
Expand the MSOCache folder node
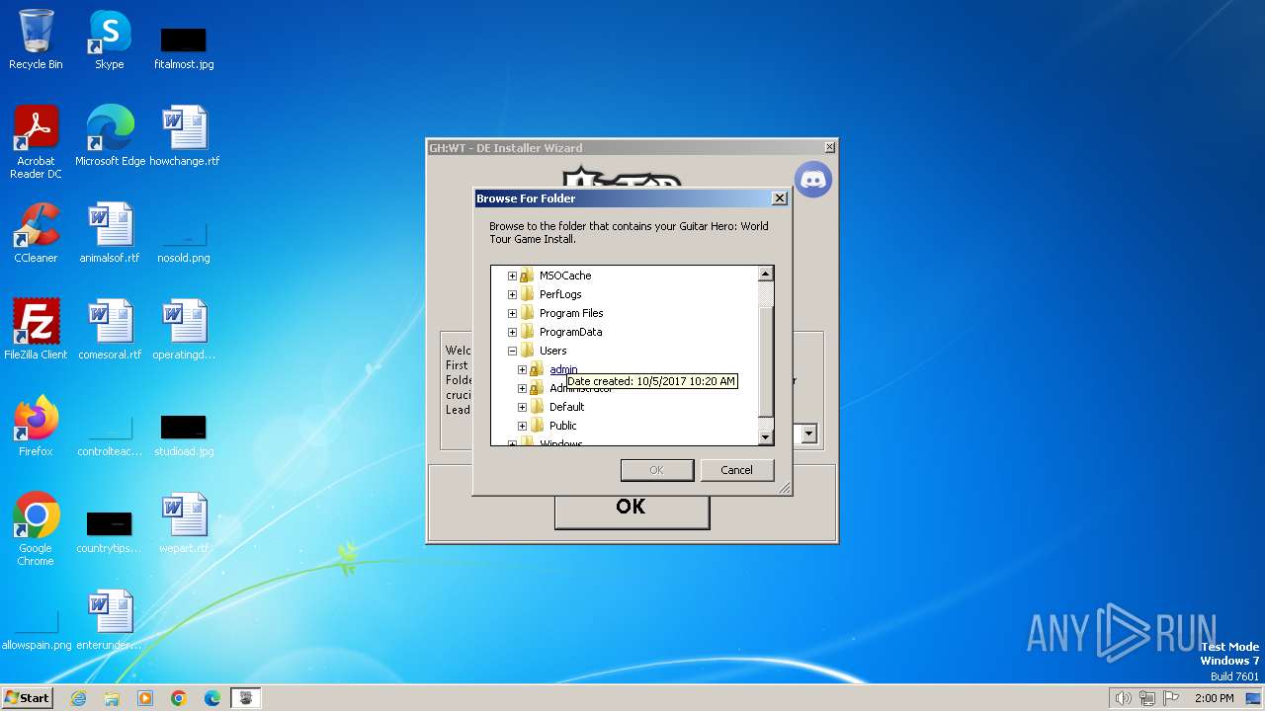[x=512, y=276]
